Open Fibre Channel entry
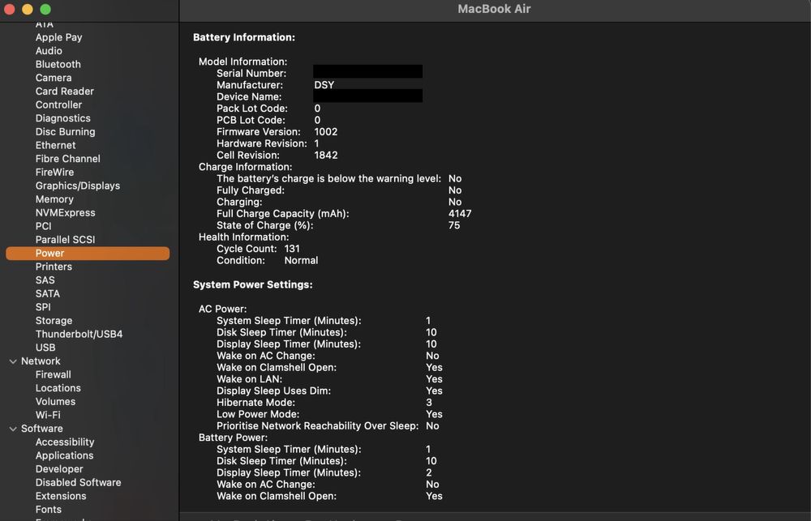Viewport: 811px width, 521px height. pos(68,159)
